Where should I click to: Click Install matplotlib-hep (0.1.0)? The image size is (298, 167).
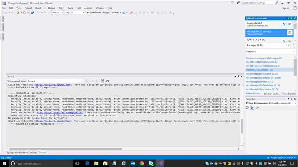[x=259, y=82]
